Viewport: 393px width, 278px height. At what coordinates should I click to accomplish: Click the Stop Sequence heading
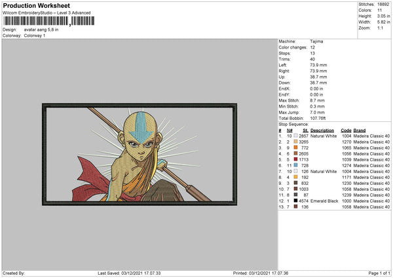tap(293, 124)
